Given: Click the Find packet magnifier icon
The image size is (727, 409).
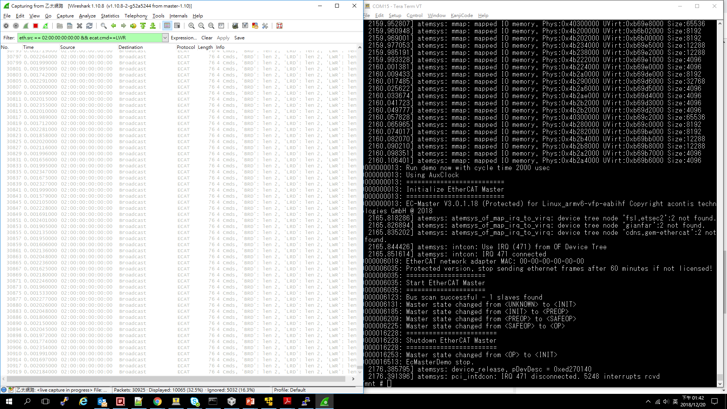Looking at the screenshot, I should [103, 26].
